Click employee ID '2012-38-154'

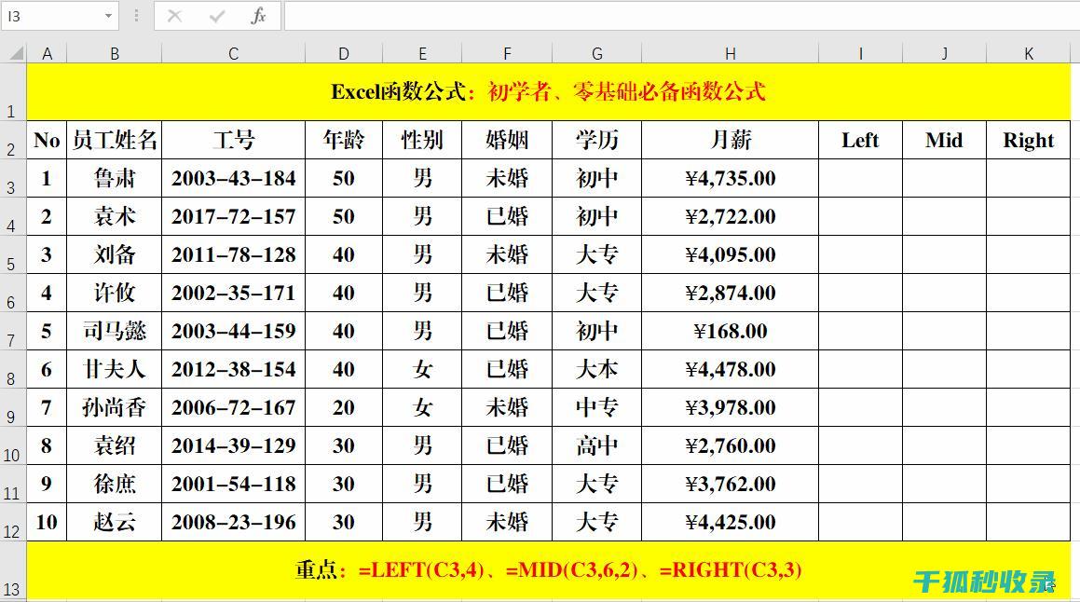click(234, 369)
